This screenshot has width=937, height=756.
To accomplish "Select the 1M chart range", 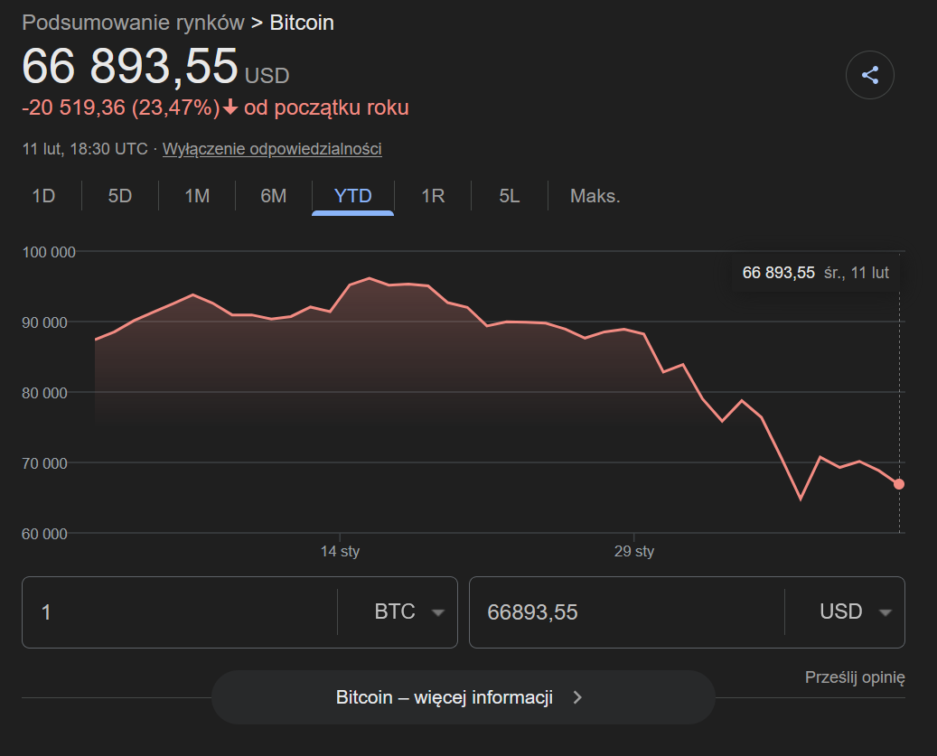I will click(x=197, y=195).
